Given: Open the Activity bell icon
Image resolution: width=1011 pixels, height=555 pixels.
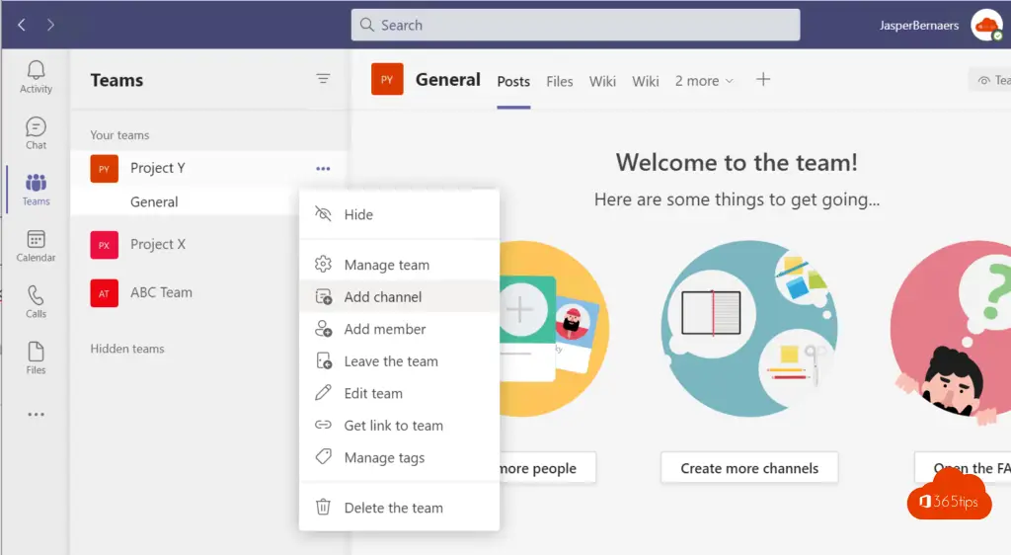Looking at the screenshot, I should pyautogui.click(x=36, y=76).
